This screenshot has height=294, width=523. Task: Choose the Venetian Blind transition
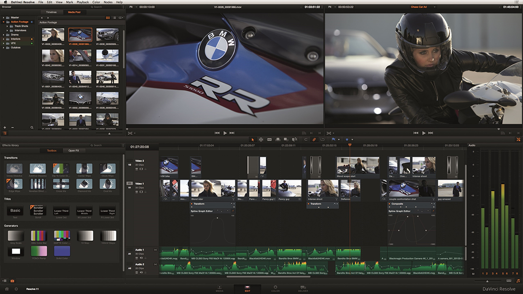click(x=38, y=185)
